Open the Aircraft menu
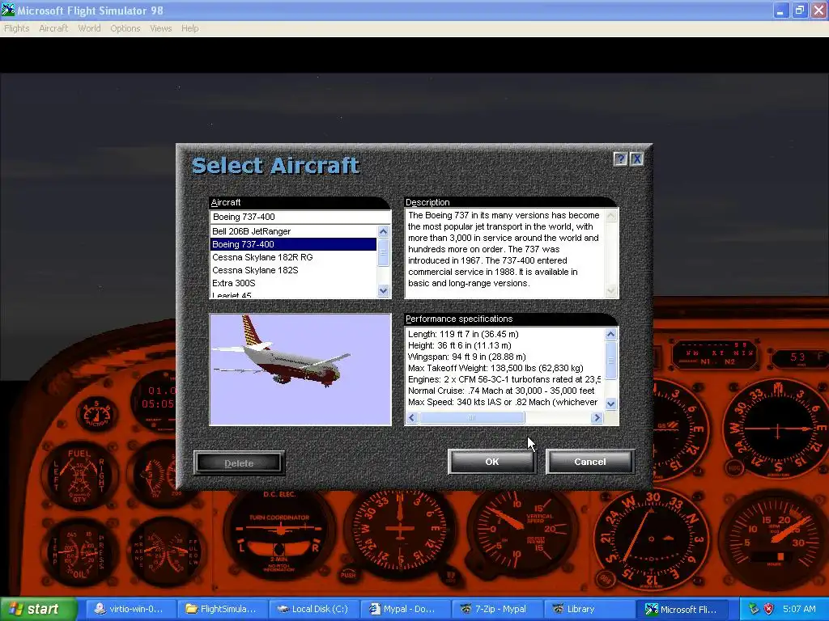The width and height of the screenshot is (829, 621). pos(53,28)
